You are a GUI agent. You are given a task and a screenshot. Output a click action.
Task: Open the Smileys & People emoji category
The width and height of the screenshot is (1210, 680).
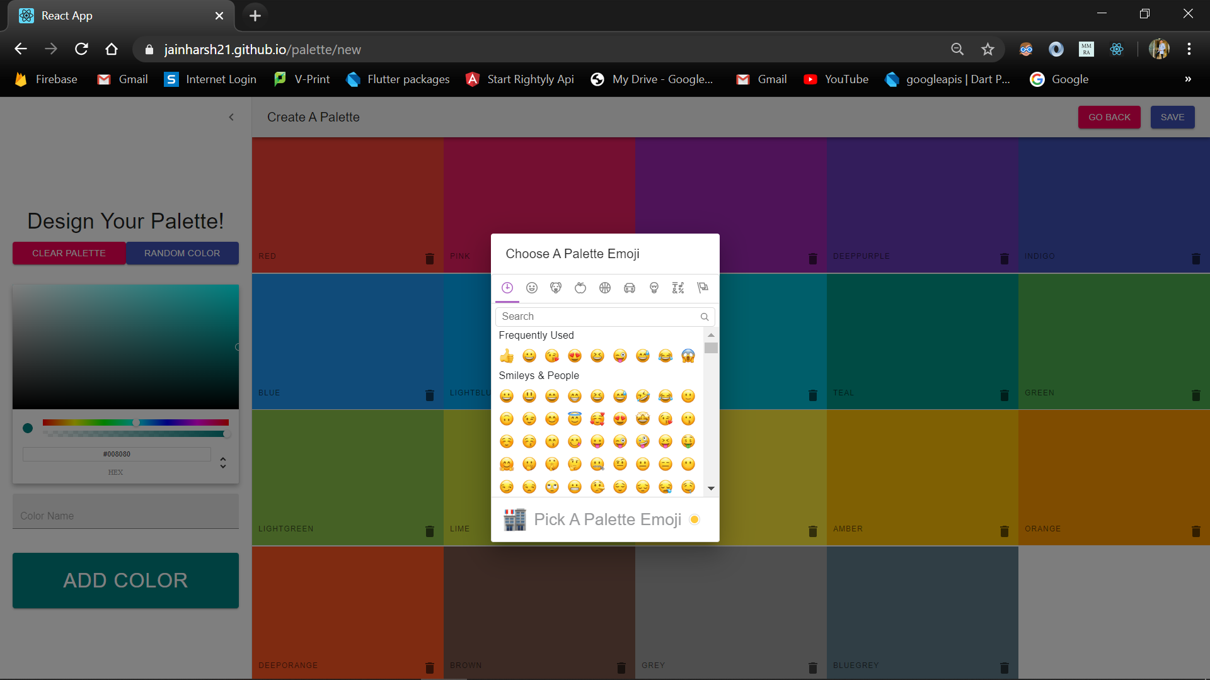coord(531,288)
